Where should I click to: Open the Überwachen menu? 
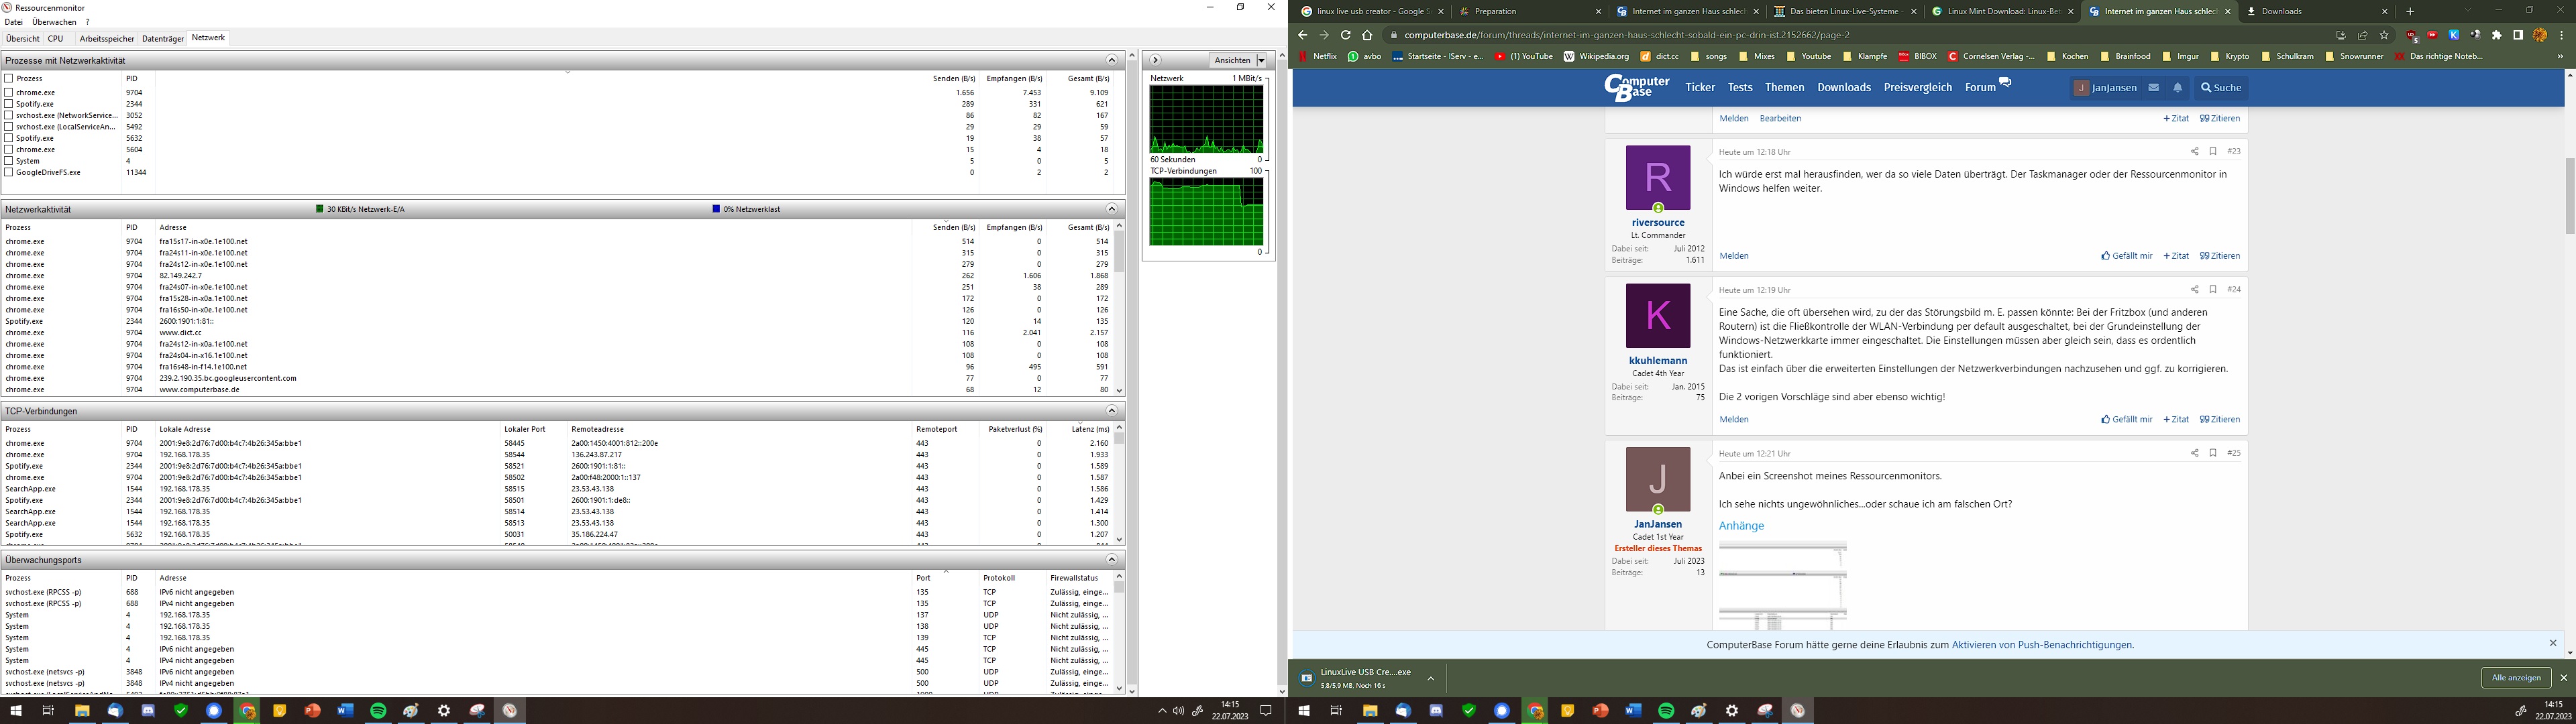54,22
